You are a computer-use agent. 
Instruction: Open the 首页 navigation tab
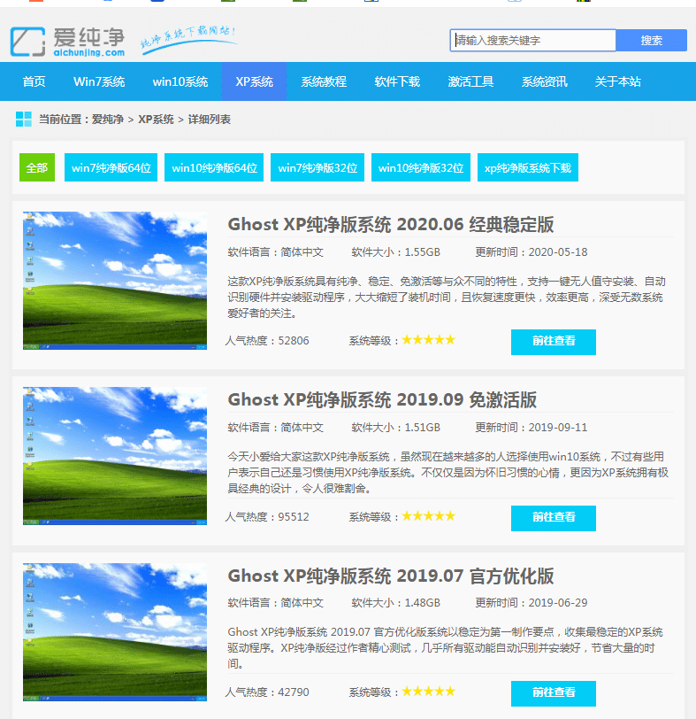click(34, 81)
